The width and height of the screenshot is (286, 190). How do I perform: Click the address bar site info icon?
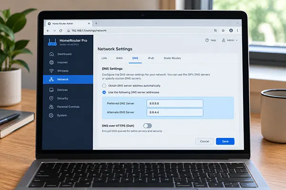pos(68,31)
